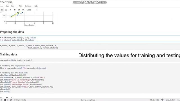The height and width of the screenshot is (101, 180).
Task: Click into the X = student_data.iloc code line
Action: (x=18, y=38)
